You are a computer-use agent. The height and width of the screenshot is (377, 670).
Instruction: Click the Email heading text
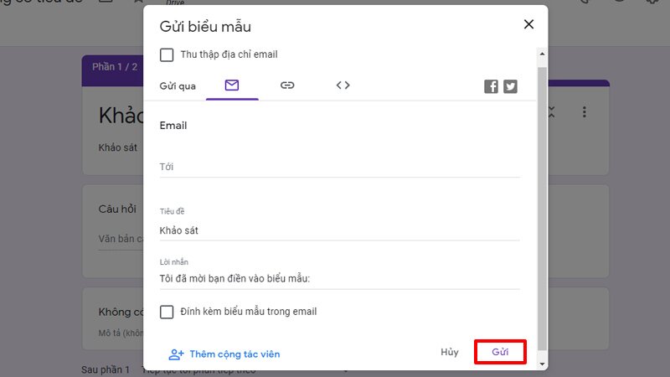click(173, 126)
